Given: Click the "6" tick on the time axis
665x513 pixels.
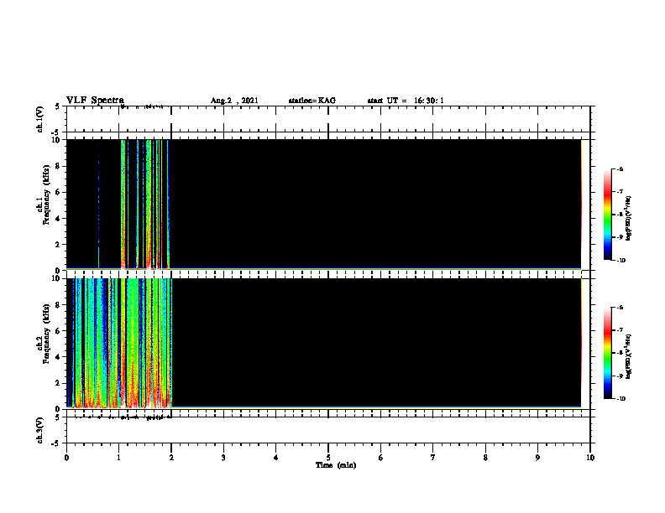Looking at the screenshot, I should click(381, 458).
